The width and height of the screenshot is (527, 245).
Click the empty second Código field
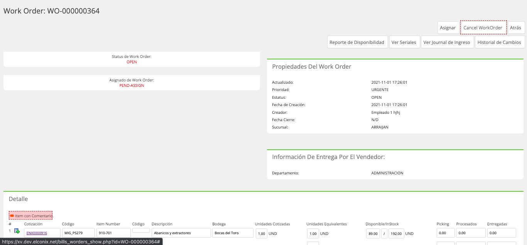141,230
